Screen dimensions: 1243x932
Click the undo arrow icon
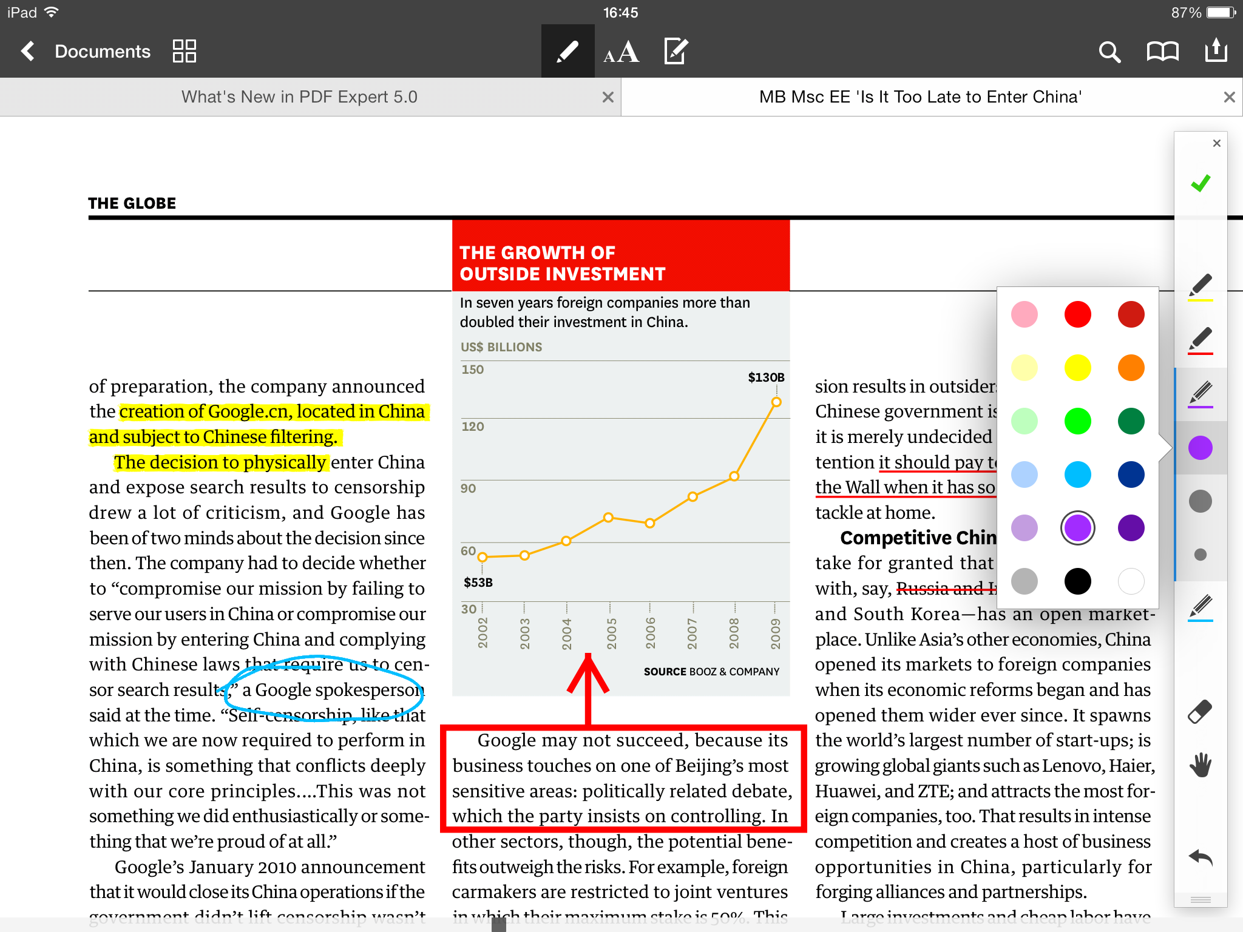tap(1200, 858)
